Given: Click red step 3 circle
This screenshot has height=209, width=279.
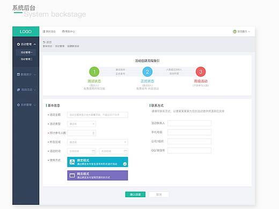Looking at the screenshot, I should point(201,72).
